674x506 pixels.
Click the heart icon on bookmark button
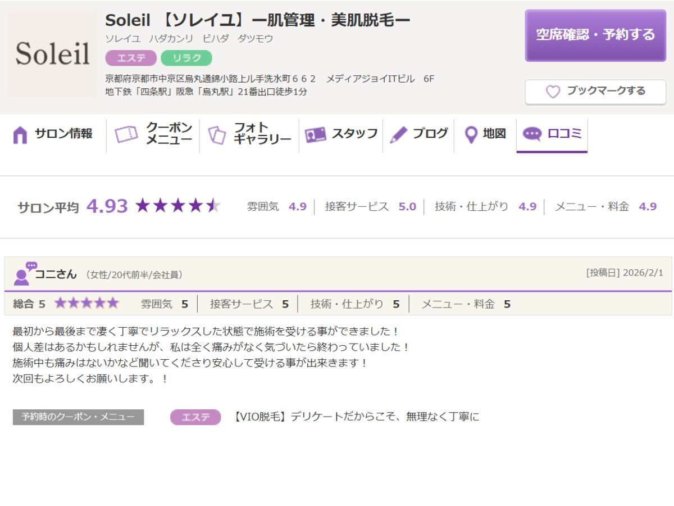[553, 92]
